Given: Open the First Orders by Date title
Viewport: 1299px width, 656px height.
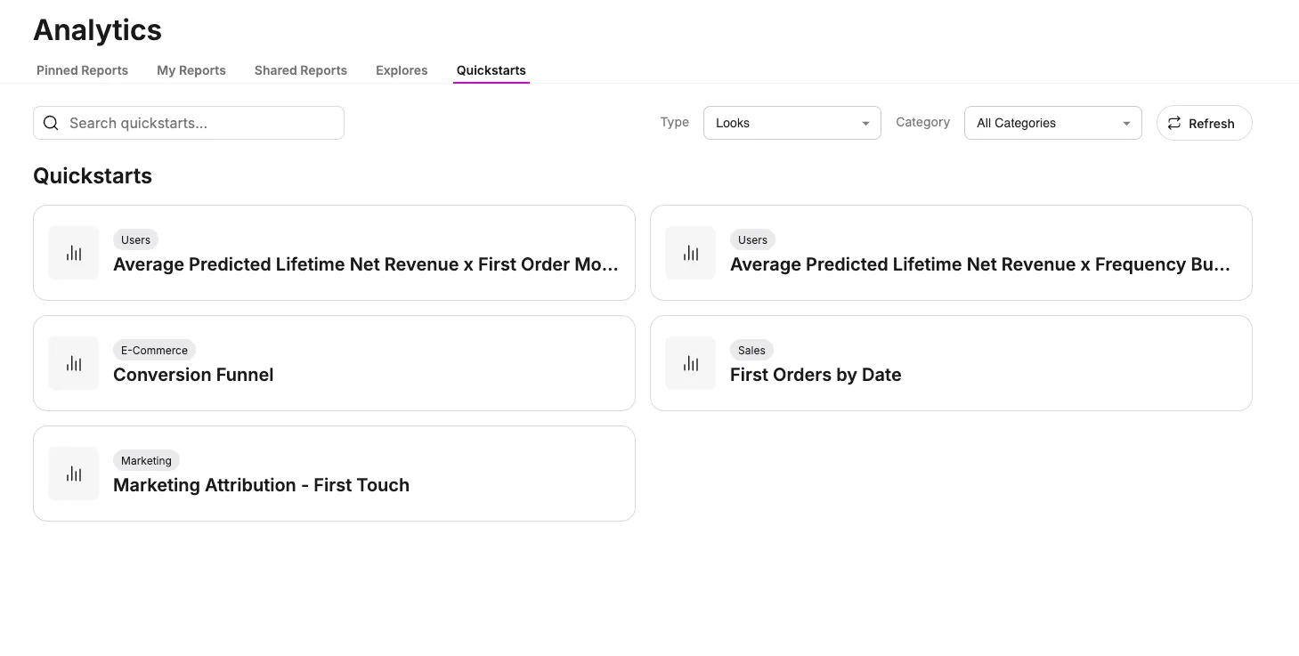Looking at the screenshot, I should (x=816, y=375).
